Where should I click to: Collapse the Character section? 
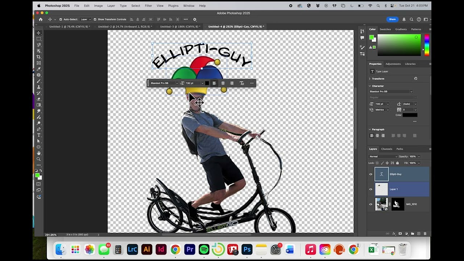click(370, 86)
